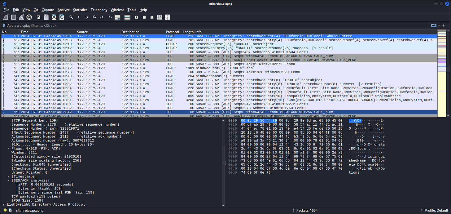Image resolution: width=451 pixels, height=214 pixels.
Task: Click the Resize columns icon
Action: (x=160, y=17)
